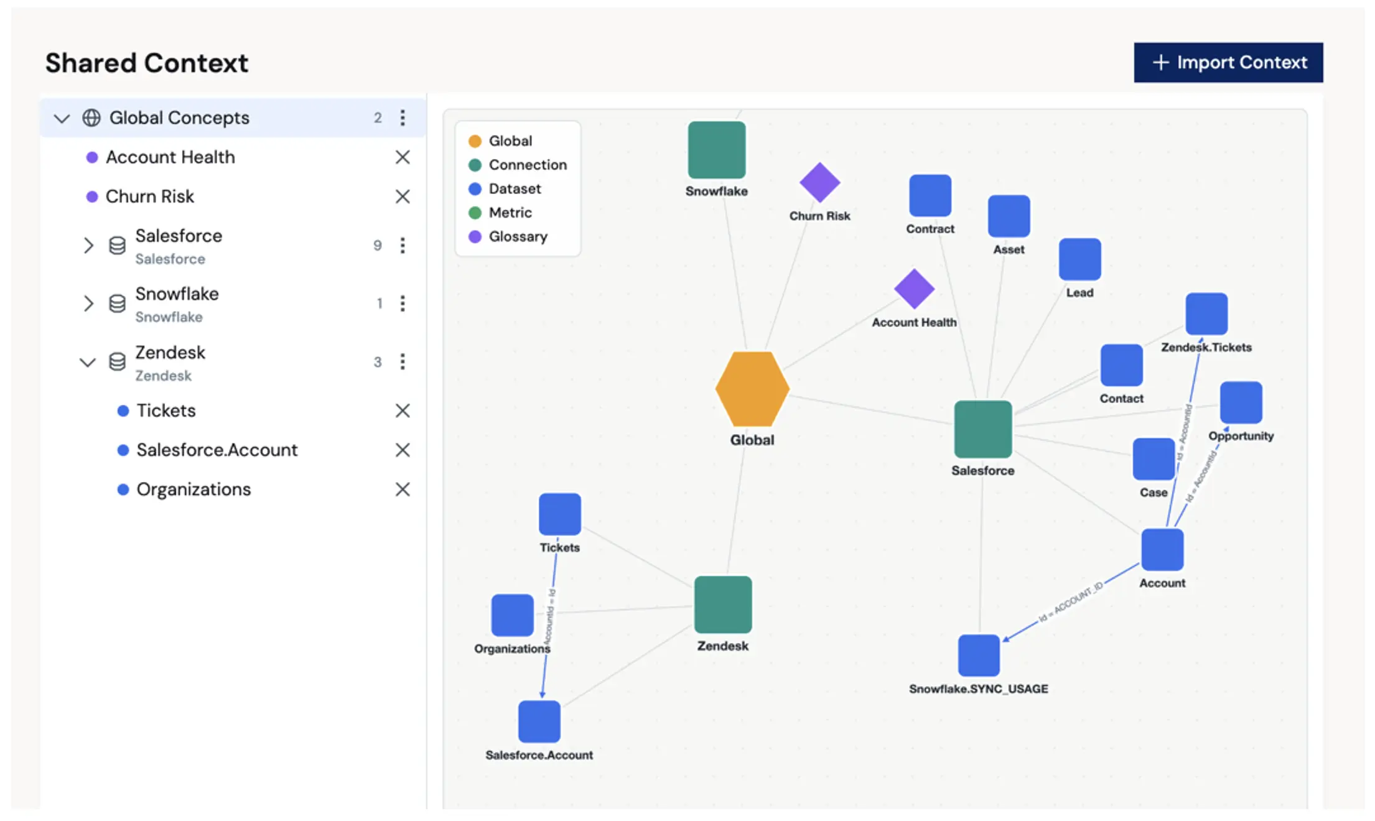Select the Account Health diamond node
This screenshot has width=1375, height=821.
click(x=915, y=289)
